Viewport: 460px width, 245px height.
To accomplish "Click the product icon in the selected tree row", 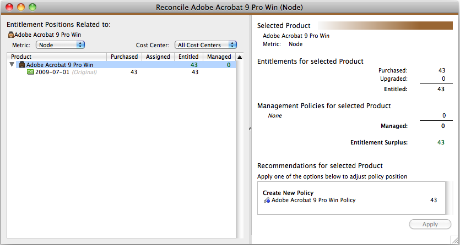I will pos(22,65).
